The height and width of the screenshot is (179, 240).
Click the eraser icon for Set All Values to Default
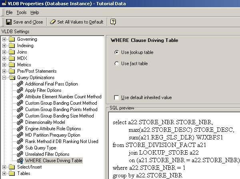click(53, 22)
